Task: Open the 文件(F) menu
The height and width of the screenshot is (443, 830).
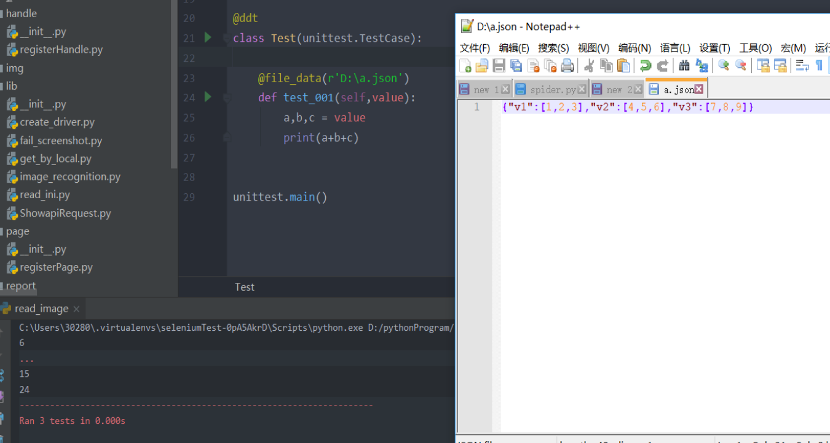Action: pos(475,48)
